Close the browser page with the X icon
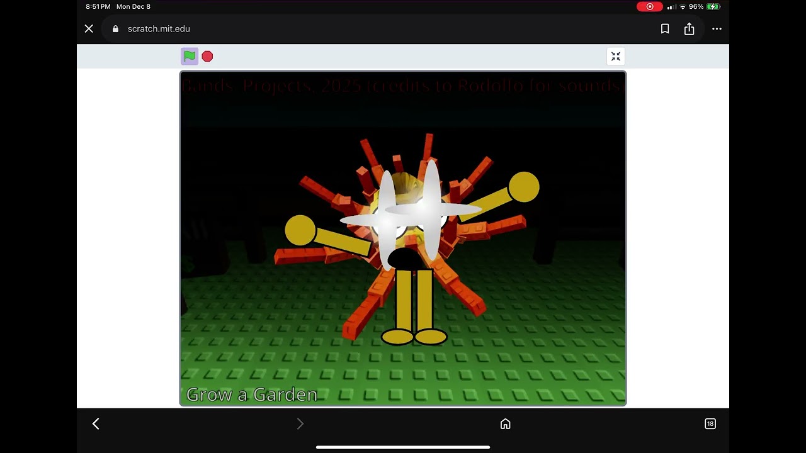806x453 pixels. click(x=89, y=29)
